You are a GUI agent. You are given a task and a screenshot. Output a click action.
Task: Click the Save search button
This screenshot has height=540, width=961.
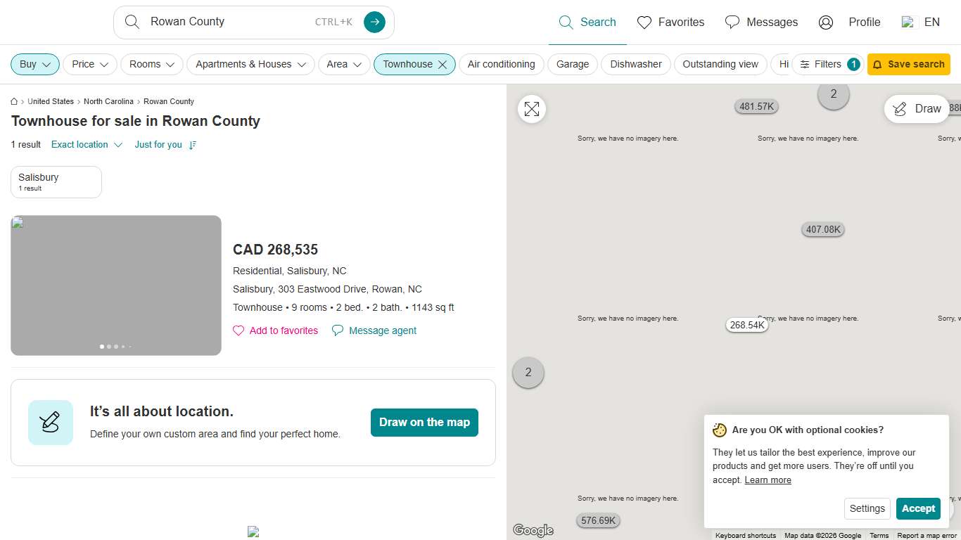(908, 64)
